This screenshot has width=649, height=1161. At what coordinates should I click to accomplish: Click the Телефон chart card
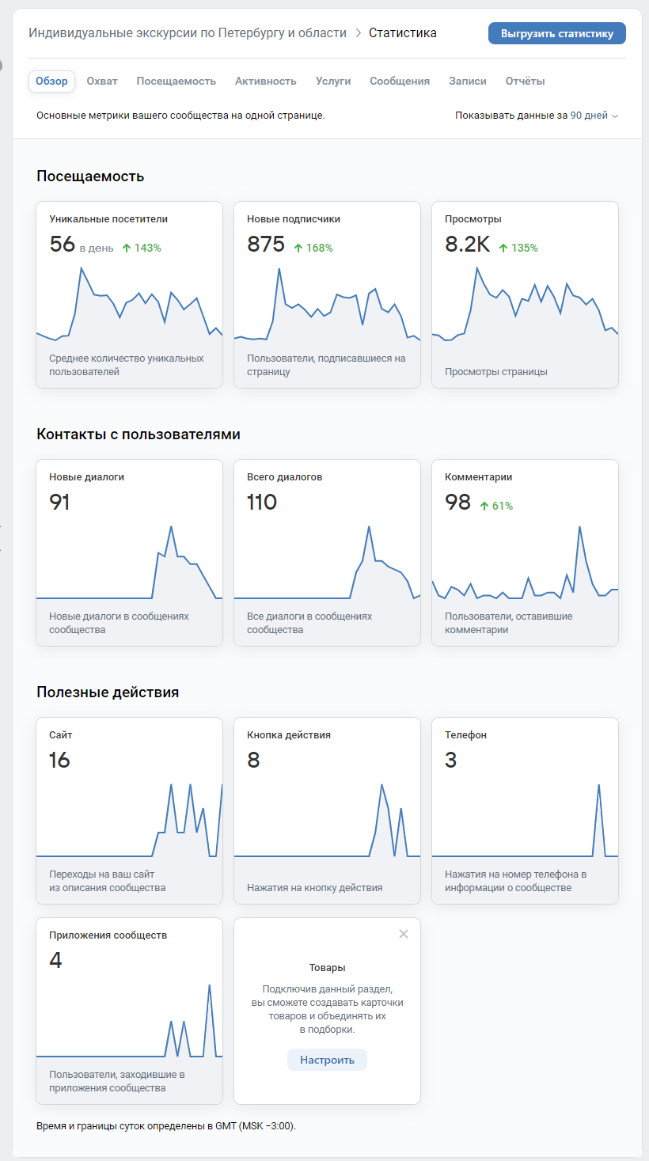tap(525, 810)
